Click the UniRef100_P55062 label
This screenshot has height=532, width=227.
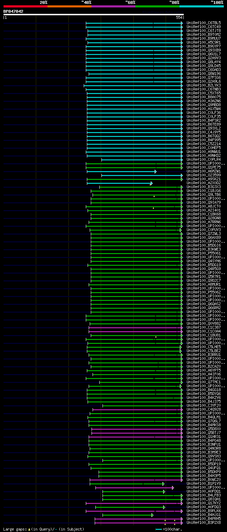(x=204, y=292)
